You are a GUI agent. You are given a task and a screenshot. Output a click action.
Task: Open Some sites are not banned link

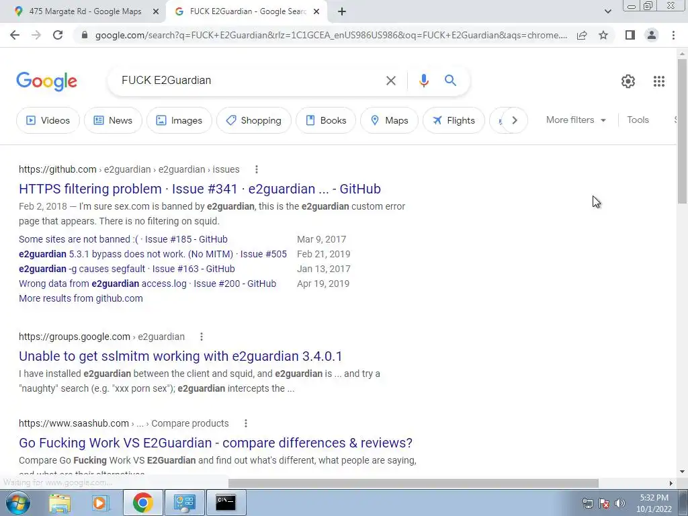pos(124,239)
